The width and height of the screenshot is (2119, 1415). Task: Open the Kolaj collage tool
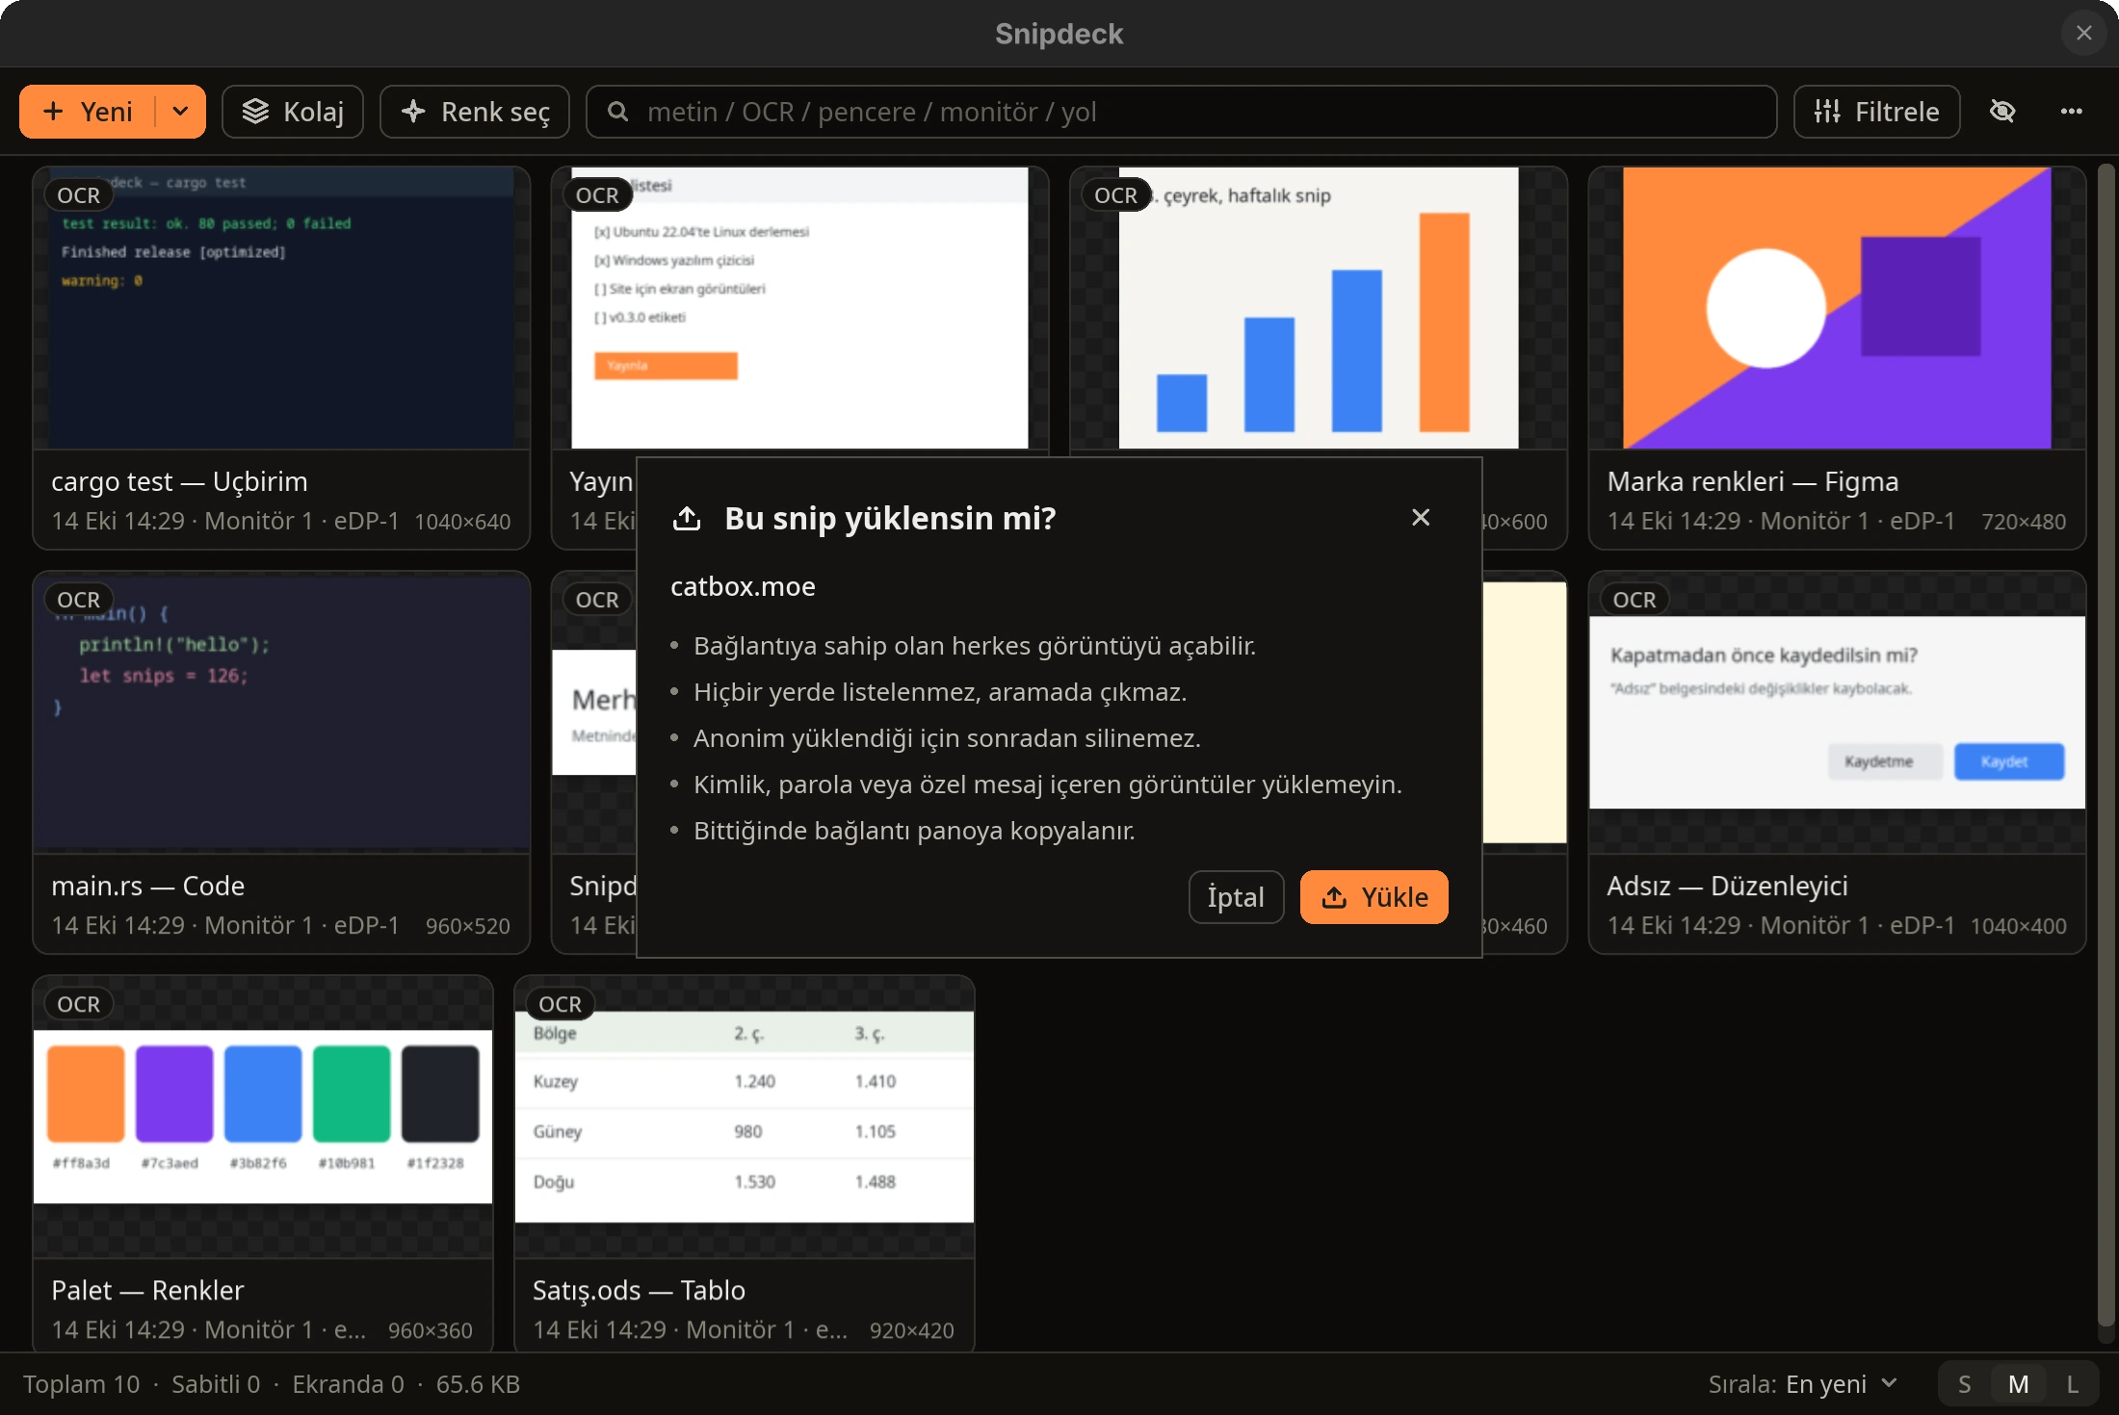pos(293,112)
